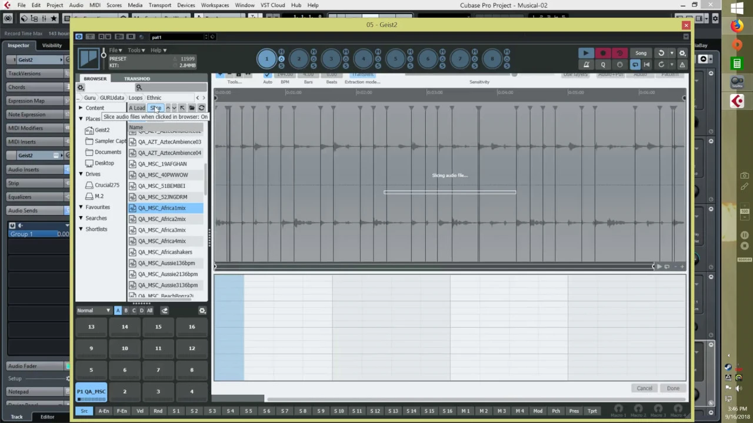Viewport: 753px width, 423px height.
Task: Trigger the P1 QA_MSC pad
Action: tap(91, 392)
